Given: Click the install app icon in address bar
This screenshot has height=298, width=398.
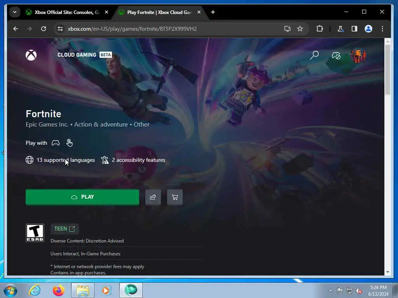Looking at the screenshot, I should click(x=287, y=29).
